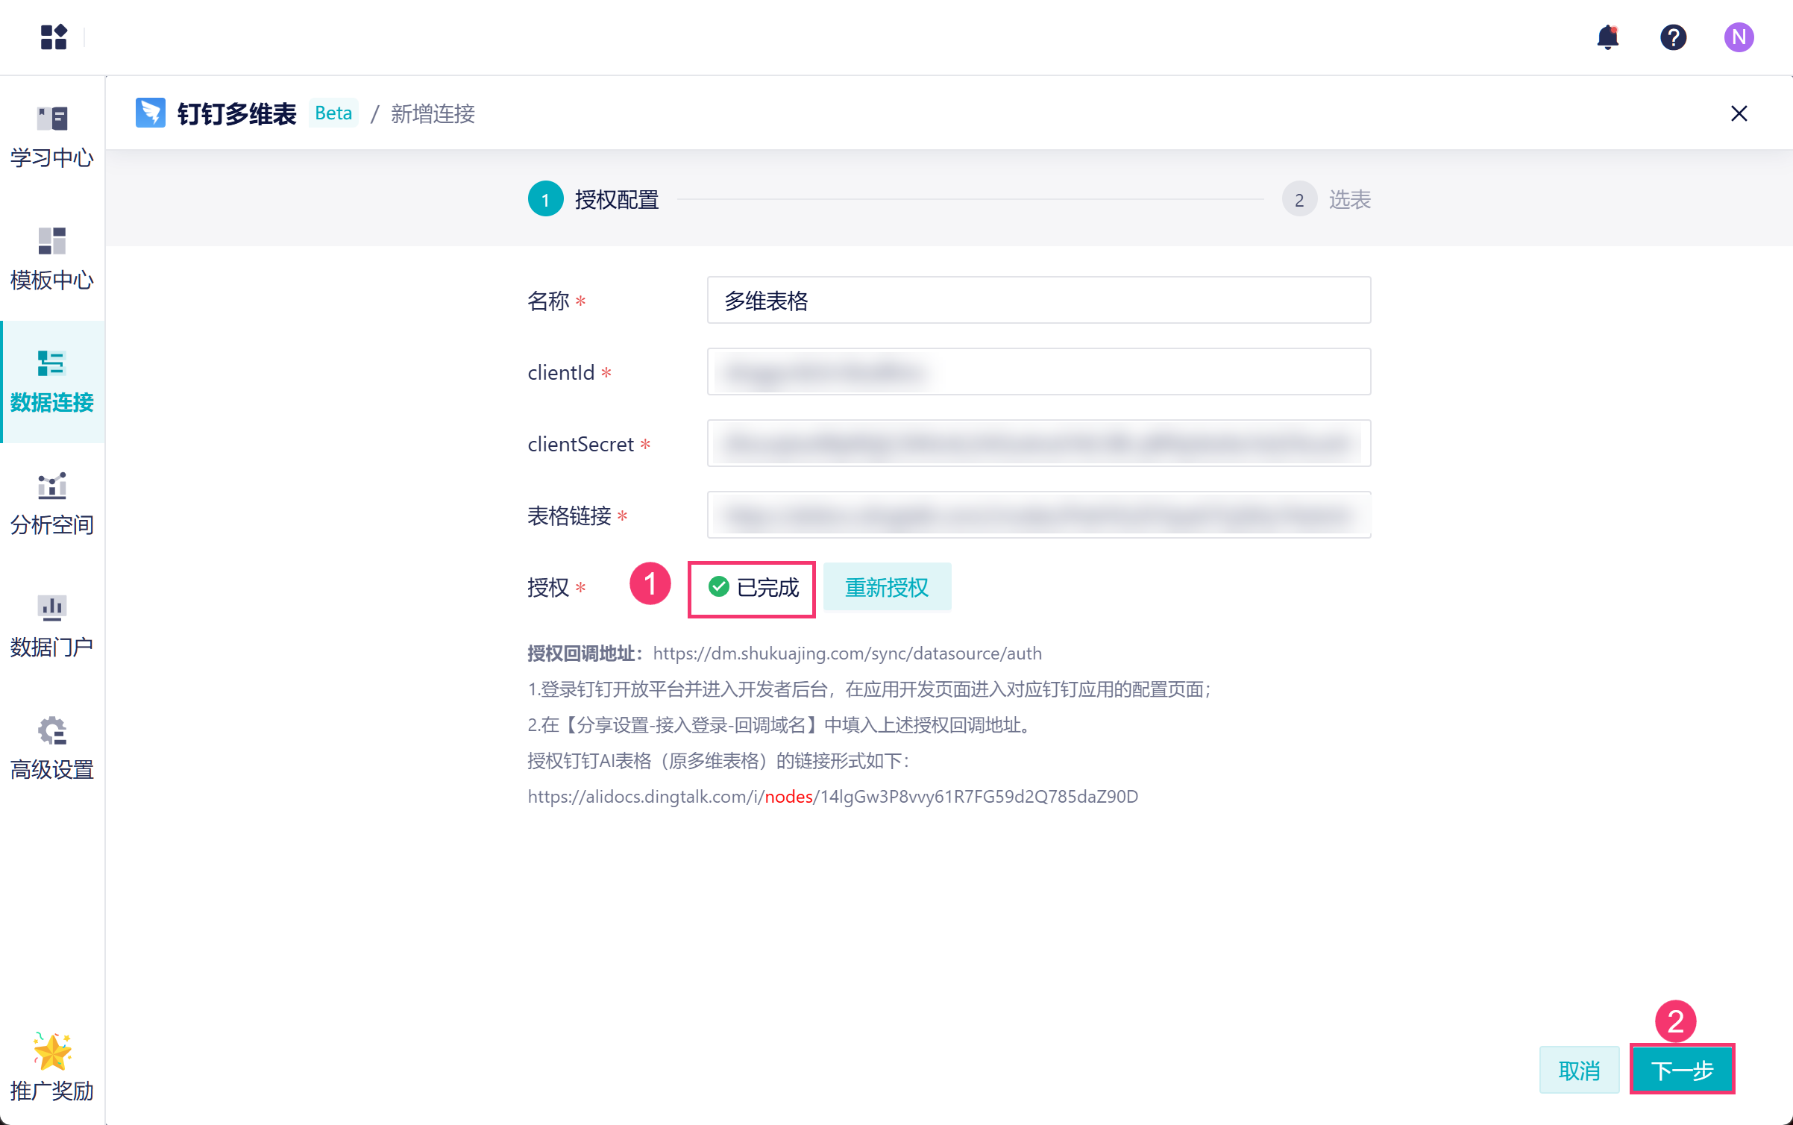The width and height of the screenshot is (1793, 1125).
Task: Open 数据门户 in the sidebar
Action: click(52, 626)
